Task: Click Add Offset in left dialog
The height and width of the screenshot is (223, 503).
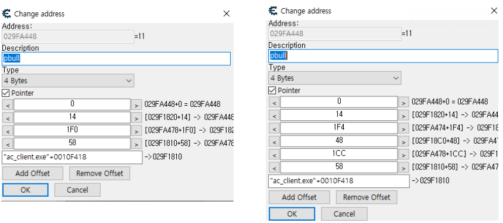Action: pos(32,173)
